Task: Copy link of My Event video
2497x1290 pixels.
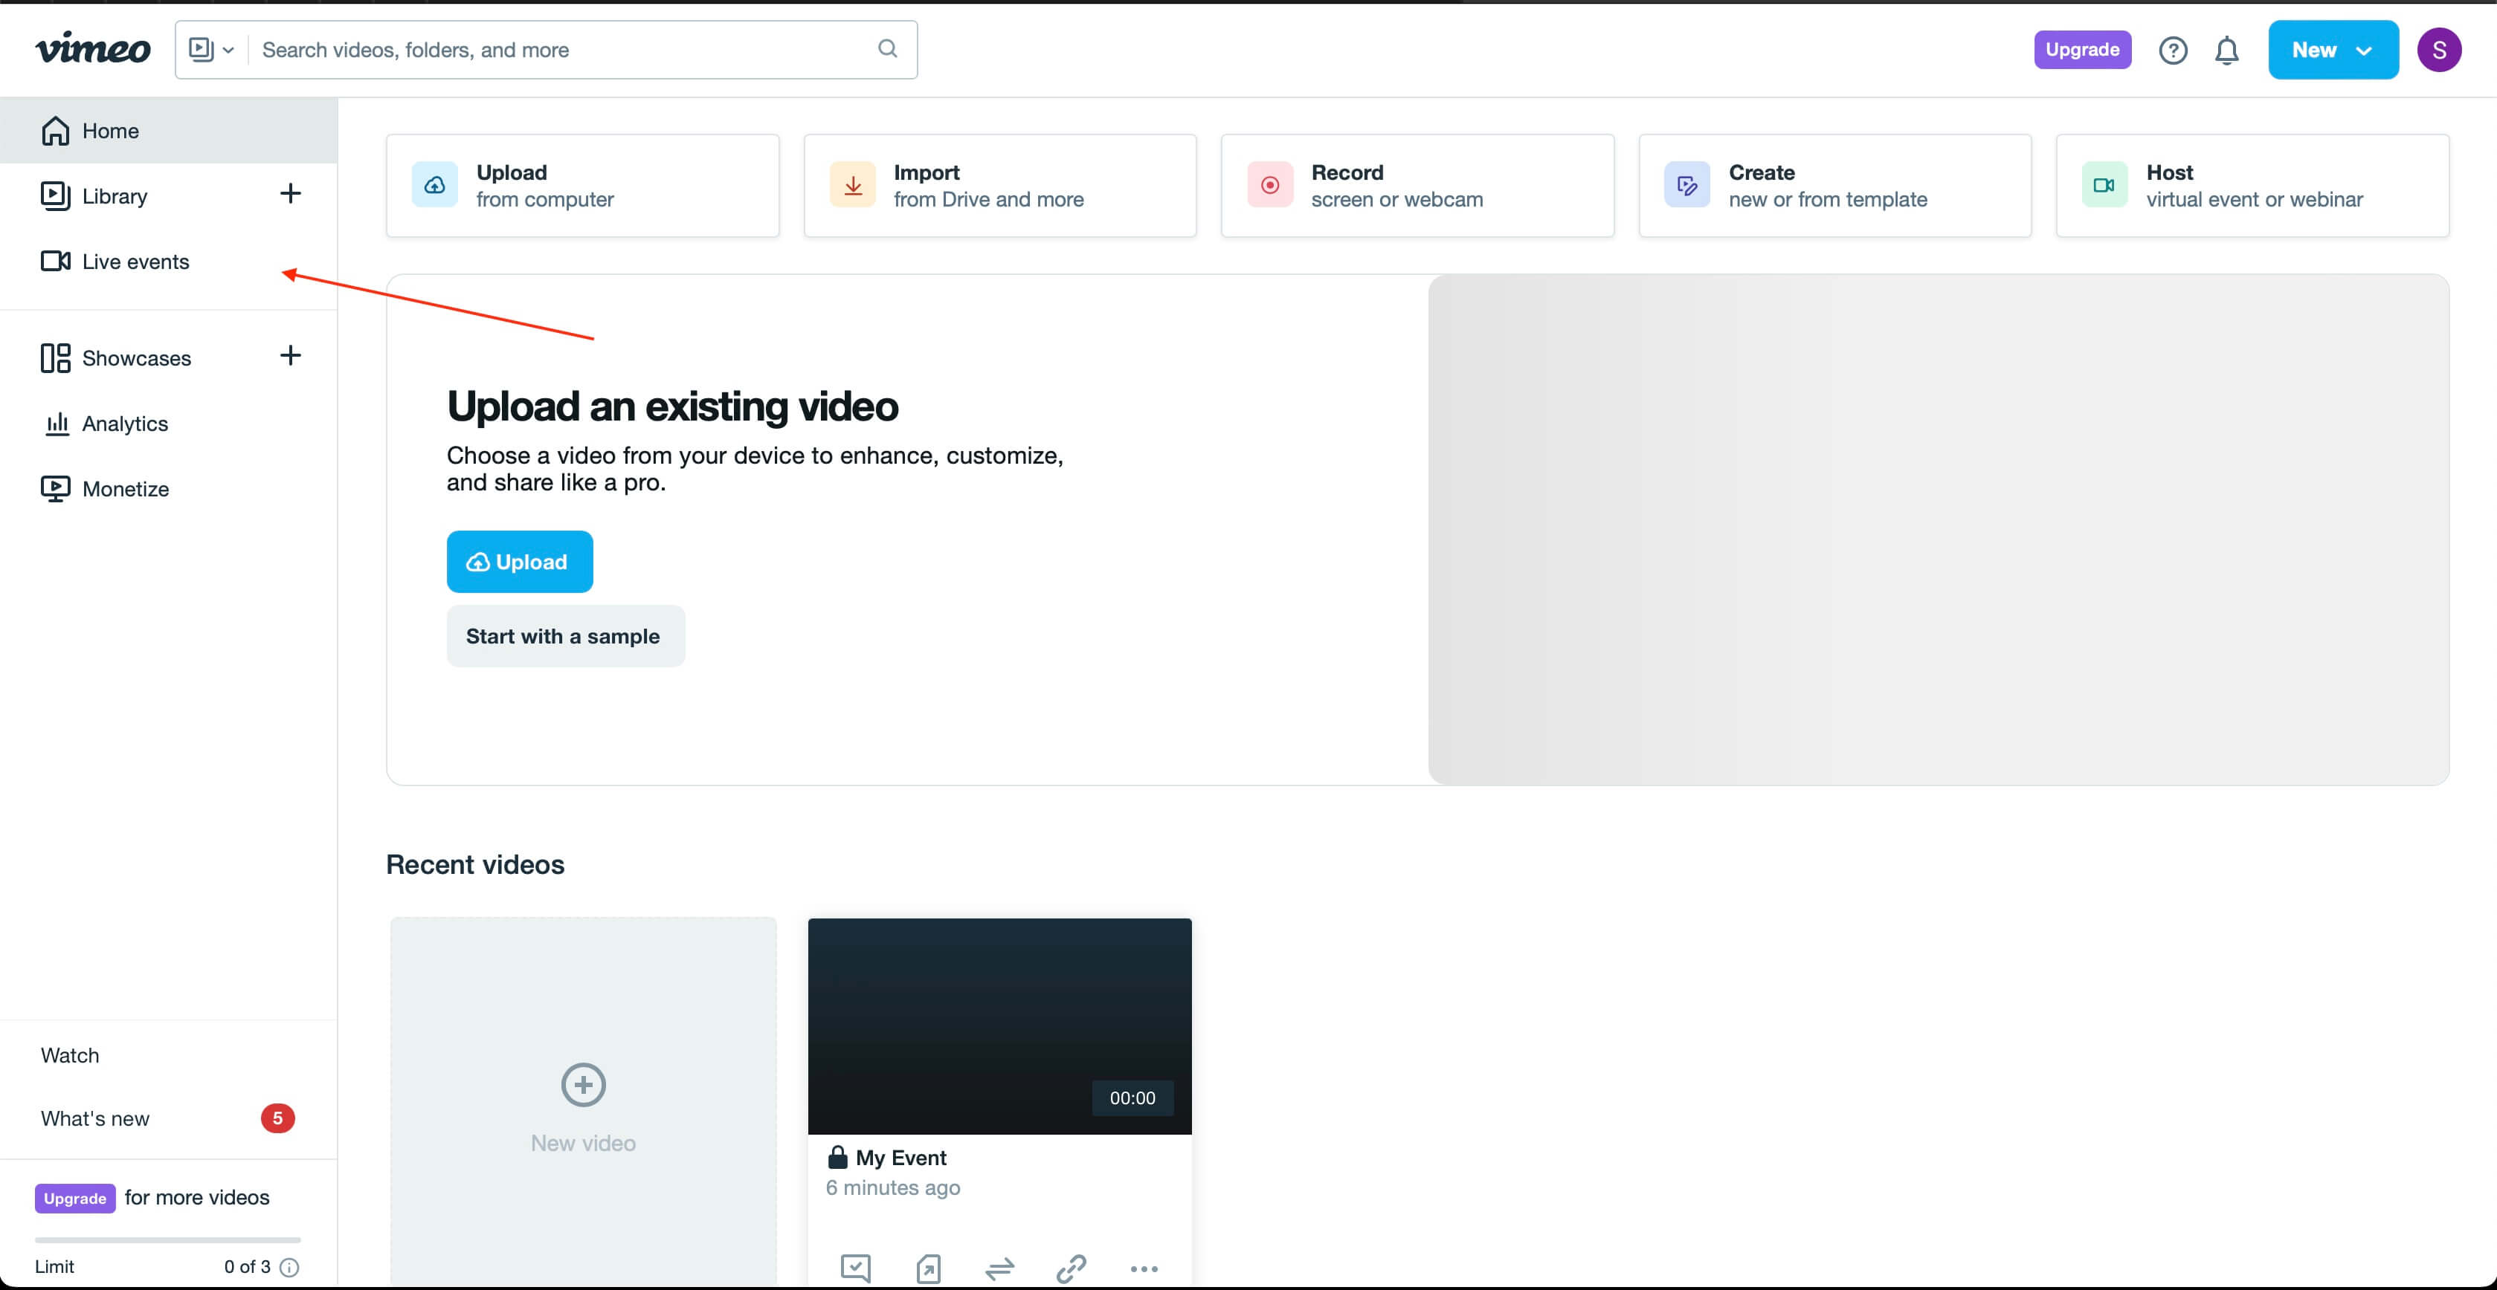Action: [x=1070, y=1267]
